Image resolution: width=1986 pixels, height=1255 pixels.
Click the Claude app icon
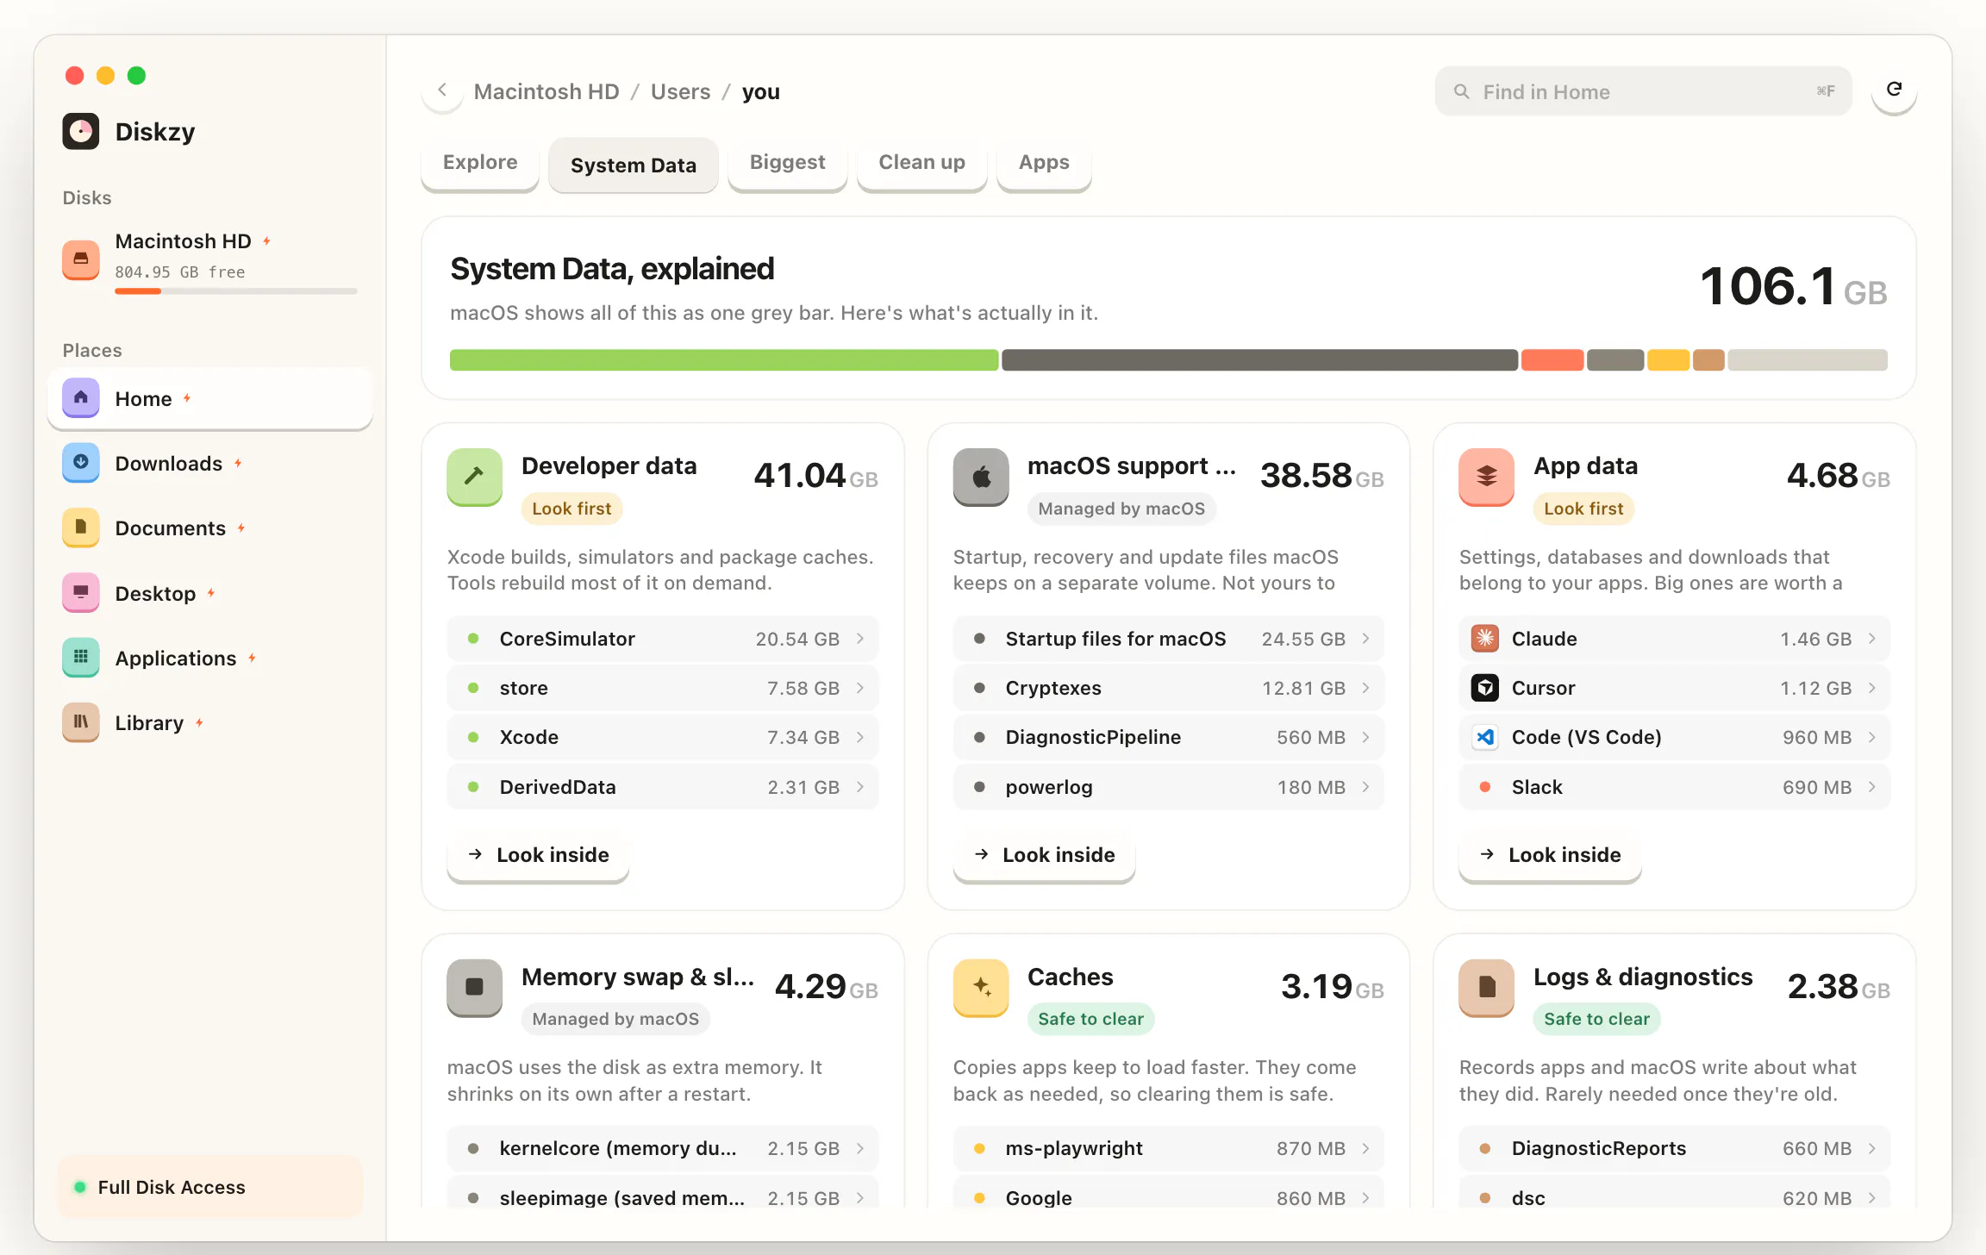[1485, 639]
